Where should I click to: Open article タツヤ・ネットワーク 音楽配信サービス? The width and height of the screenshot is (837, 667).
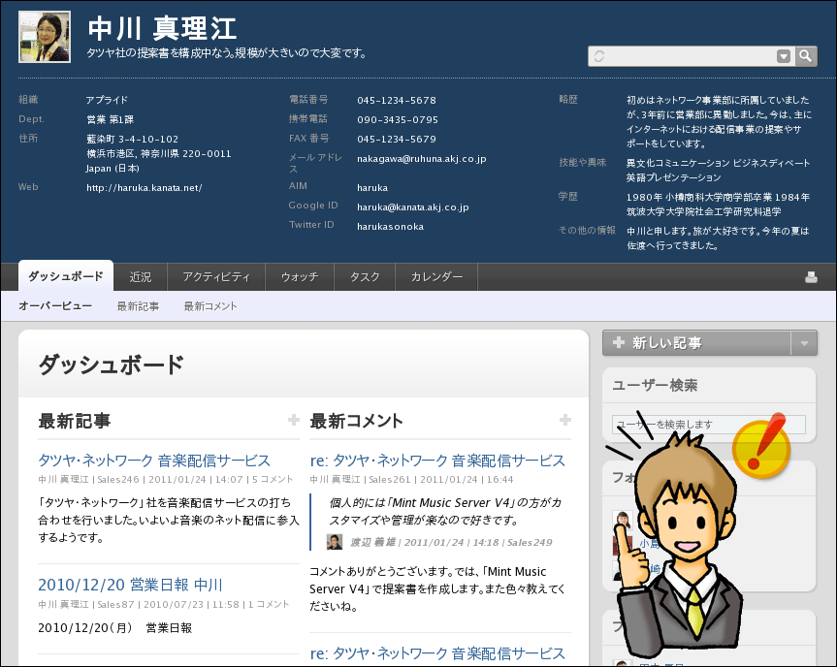pos(154,461)
